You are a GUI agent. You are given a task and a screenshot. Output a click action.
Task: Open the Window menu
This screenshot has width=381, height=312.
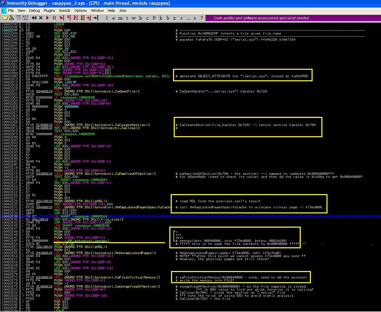(x=97, y=11)
